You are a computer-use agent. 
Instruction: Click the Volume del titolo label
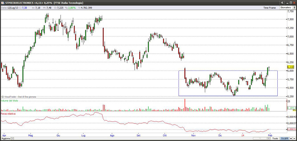tap(10, 101)
